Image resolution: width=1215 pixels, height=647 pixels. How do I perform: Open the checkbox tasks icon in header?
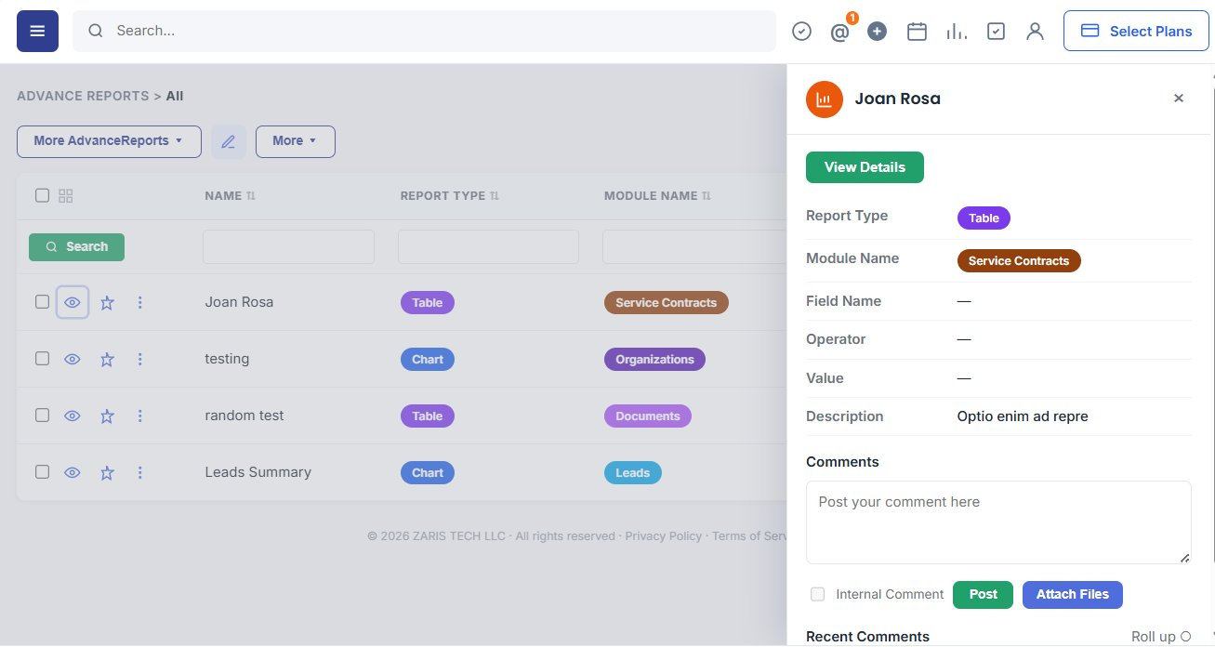[996, 32]
